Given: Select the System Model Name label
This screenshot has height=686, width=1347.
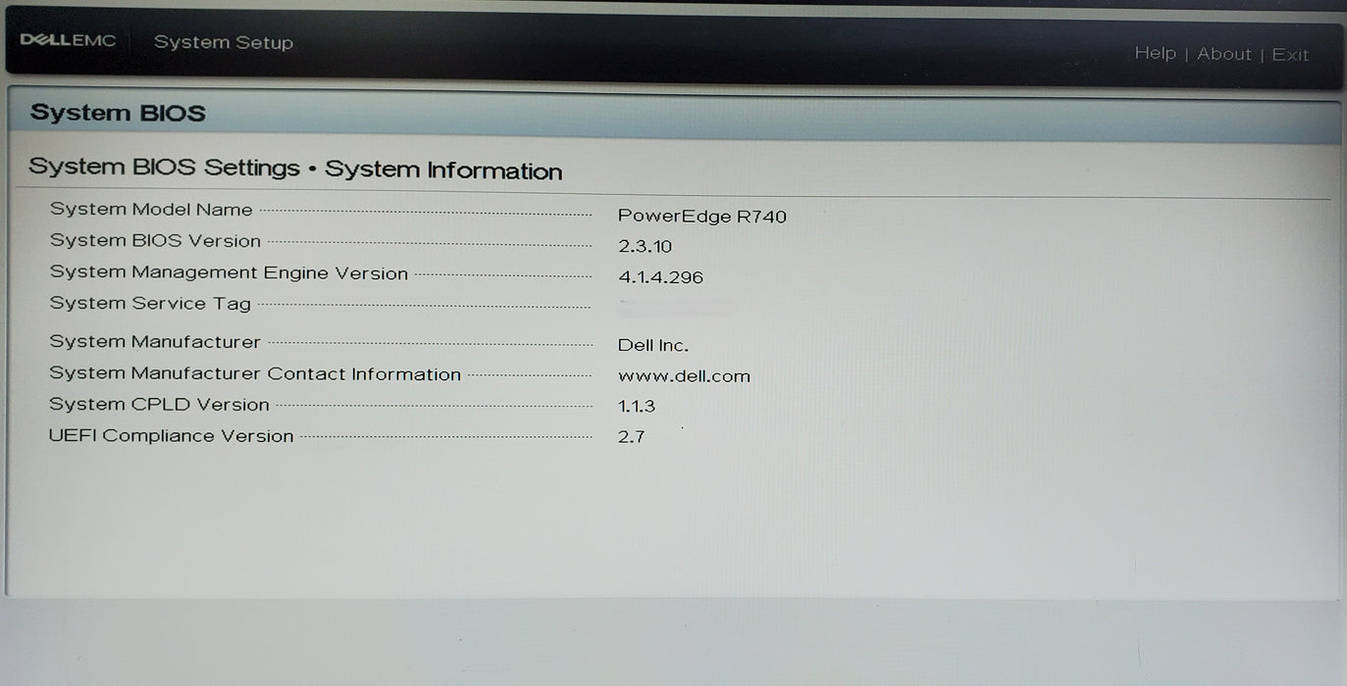Looking at the screenshot, I should point(151,210).
